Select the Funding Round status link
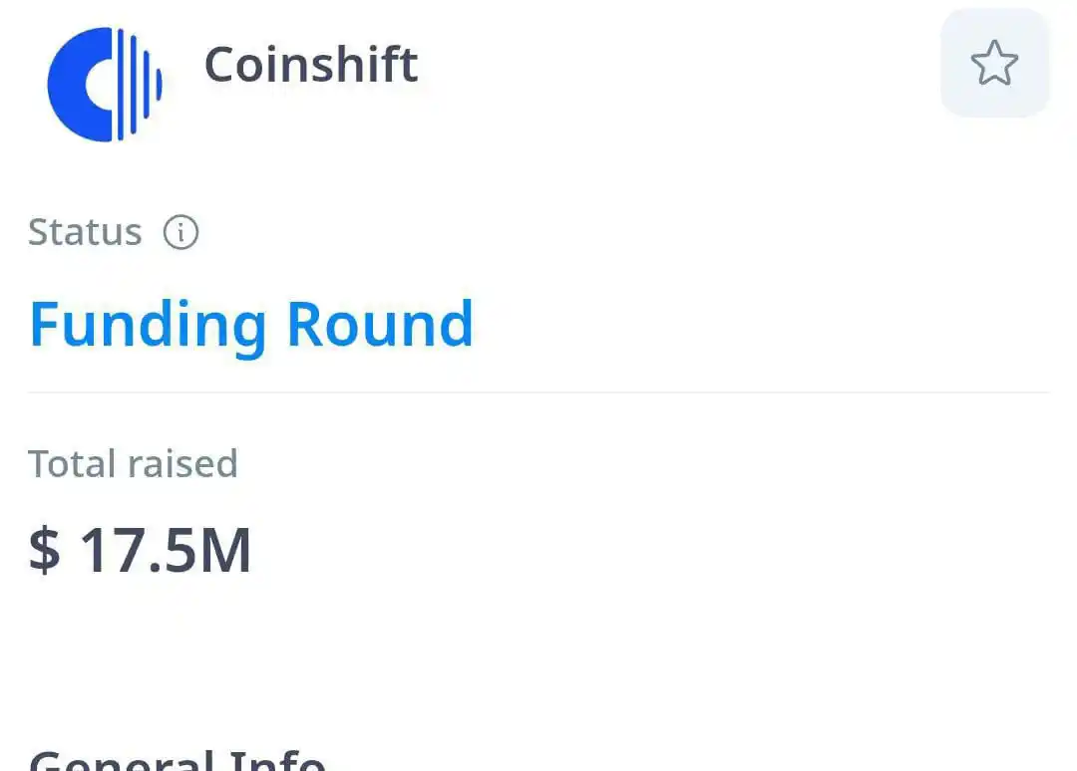The width and height of the screenshot is (1077, 771). pyautogui.click(x=251, y=325)
